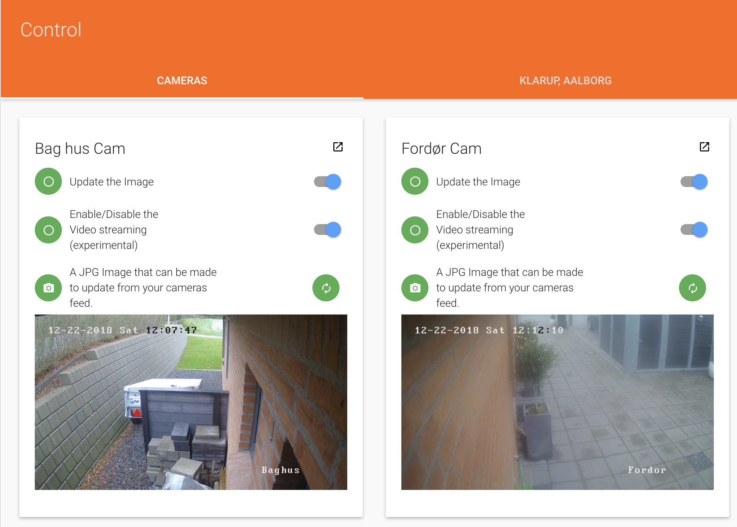The width and height of the screenshot is (737, 527).
Task: Toggle Update the Image for Bag hus Cam
Action: coord(328,182)
